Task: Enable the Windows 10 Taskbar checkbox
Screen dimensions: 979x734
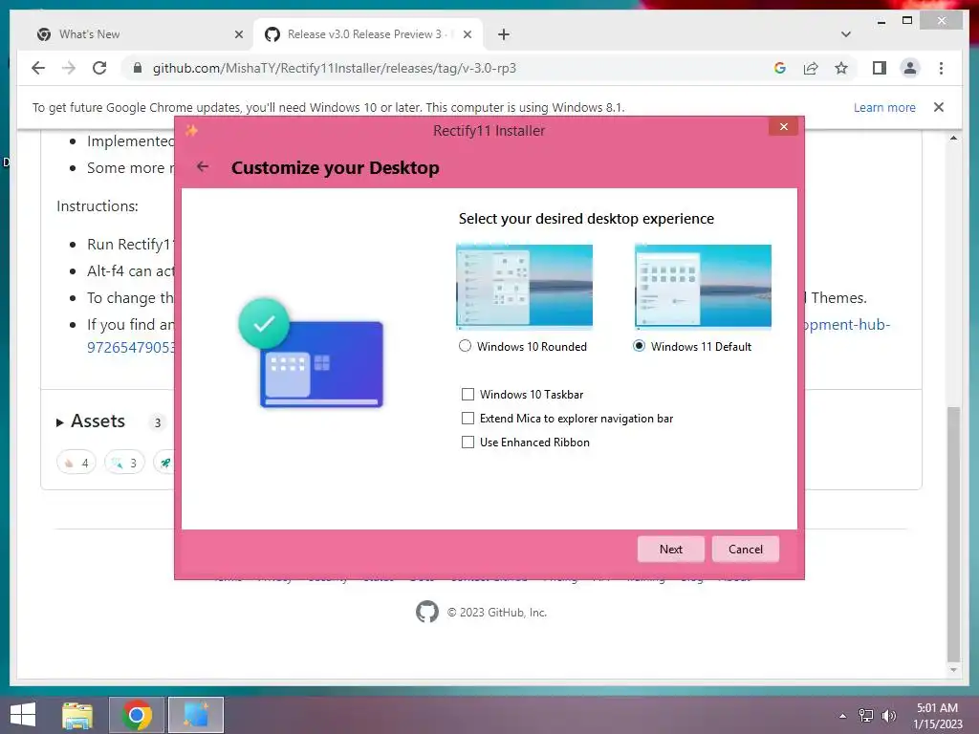Action: (468, 394)
